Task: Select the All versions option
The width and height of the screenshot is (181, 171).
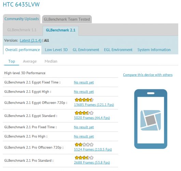Action: 46,40
